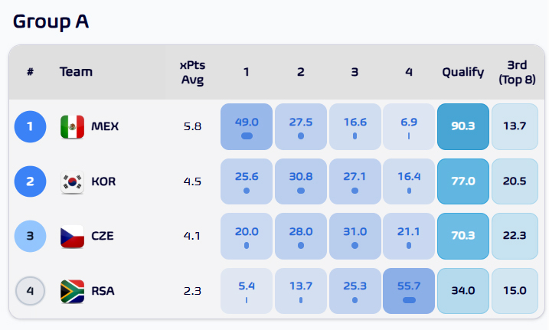549x330 pixels.
Task: Click the rank 1 circle badge
Action: click(30, 126)
